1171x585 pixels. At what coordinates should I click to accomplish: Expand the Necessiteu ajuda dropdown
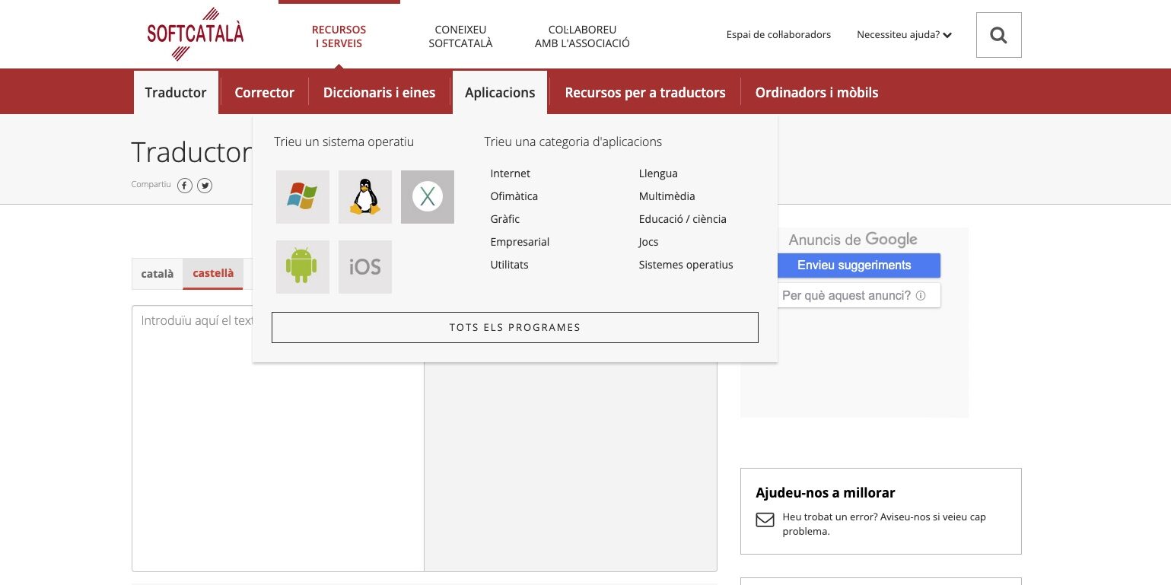tap(904, 35)
